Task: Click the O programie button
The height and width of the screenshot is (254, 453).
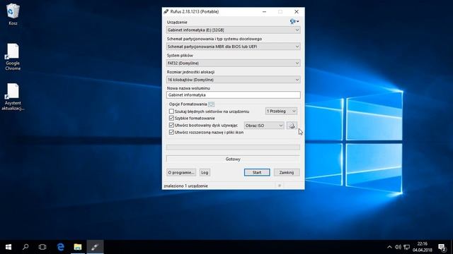Action: point(181,172)
